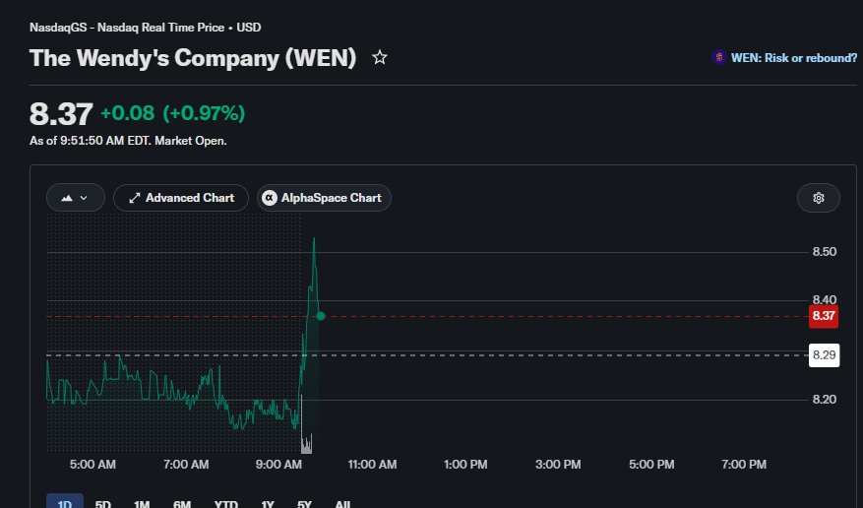863x508 pixels.
Task: Click the 8.37 current price heading
Action: click(61, 114)
